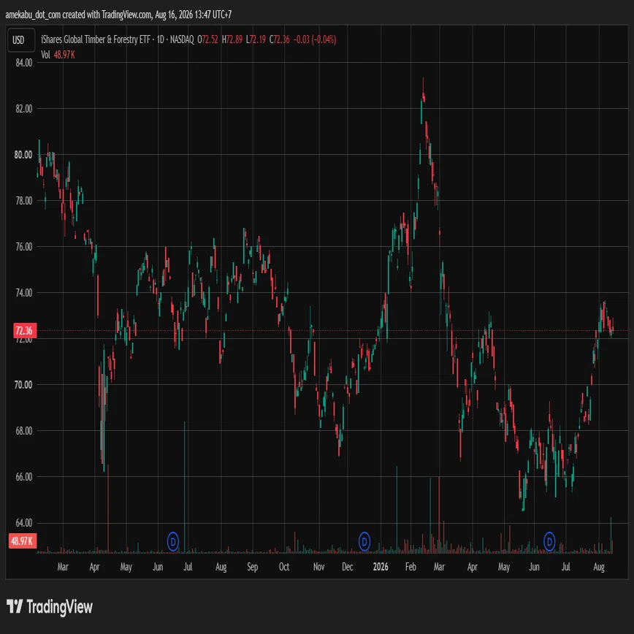Click the dividend marker near June 2025
This screenshot has width=634, height=634.
coord(173,541)
